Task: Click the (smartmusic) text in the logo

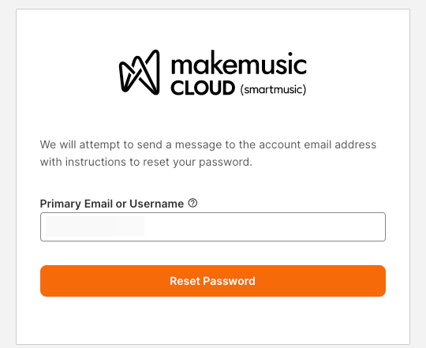Action: click(x=273, y=89)
